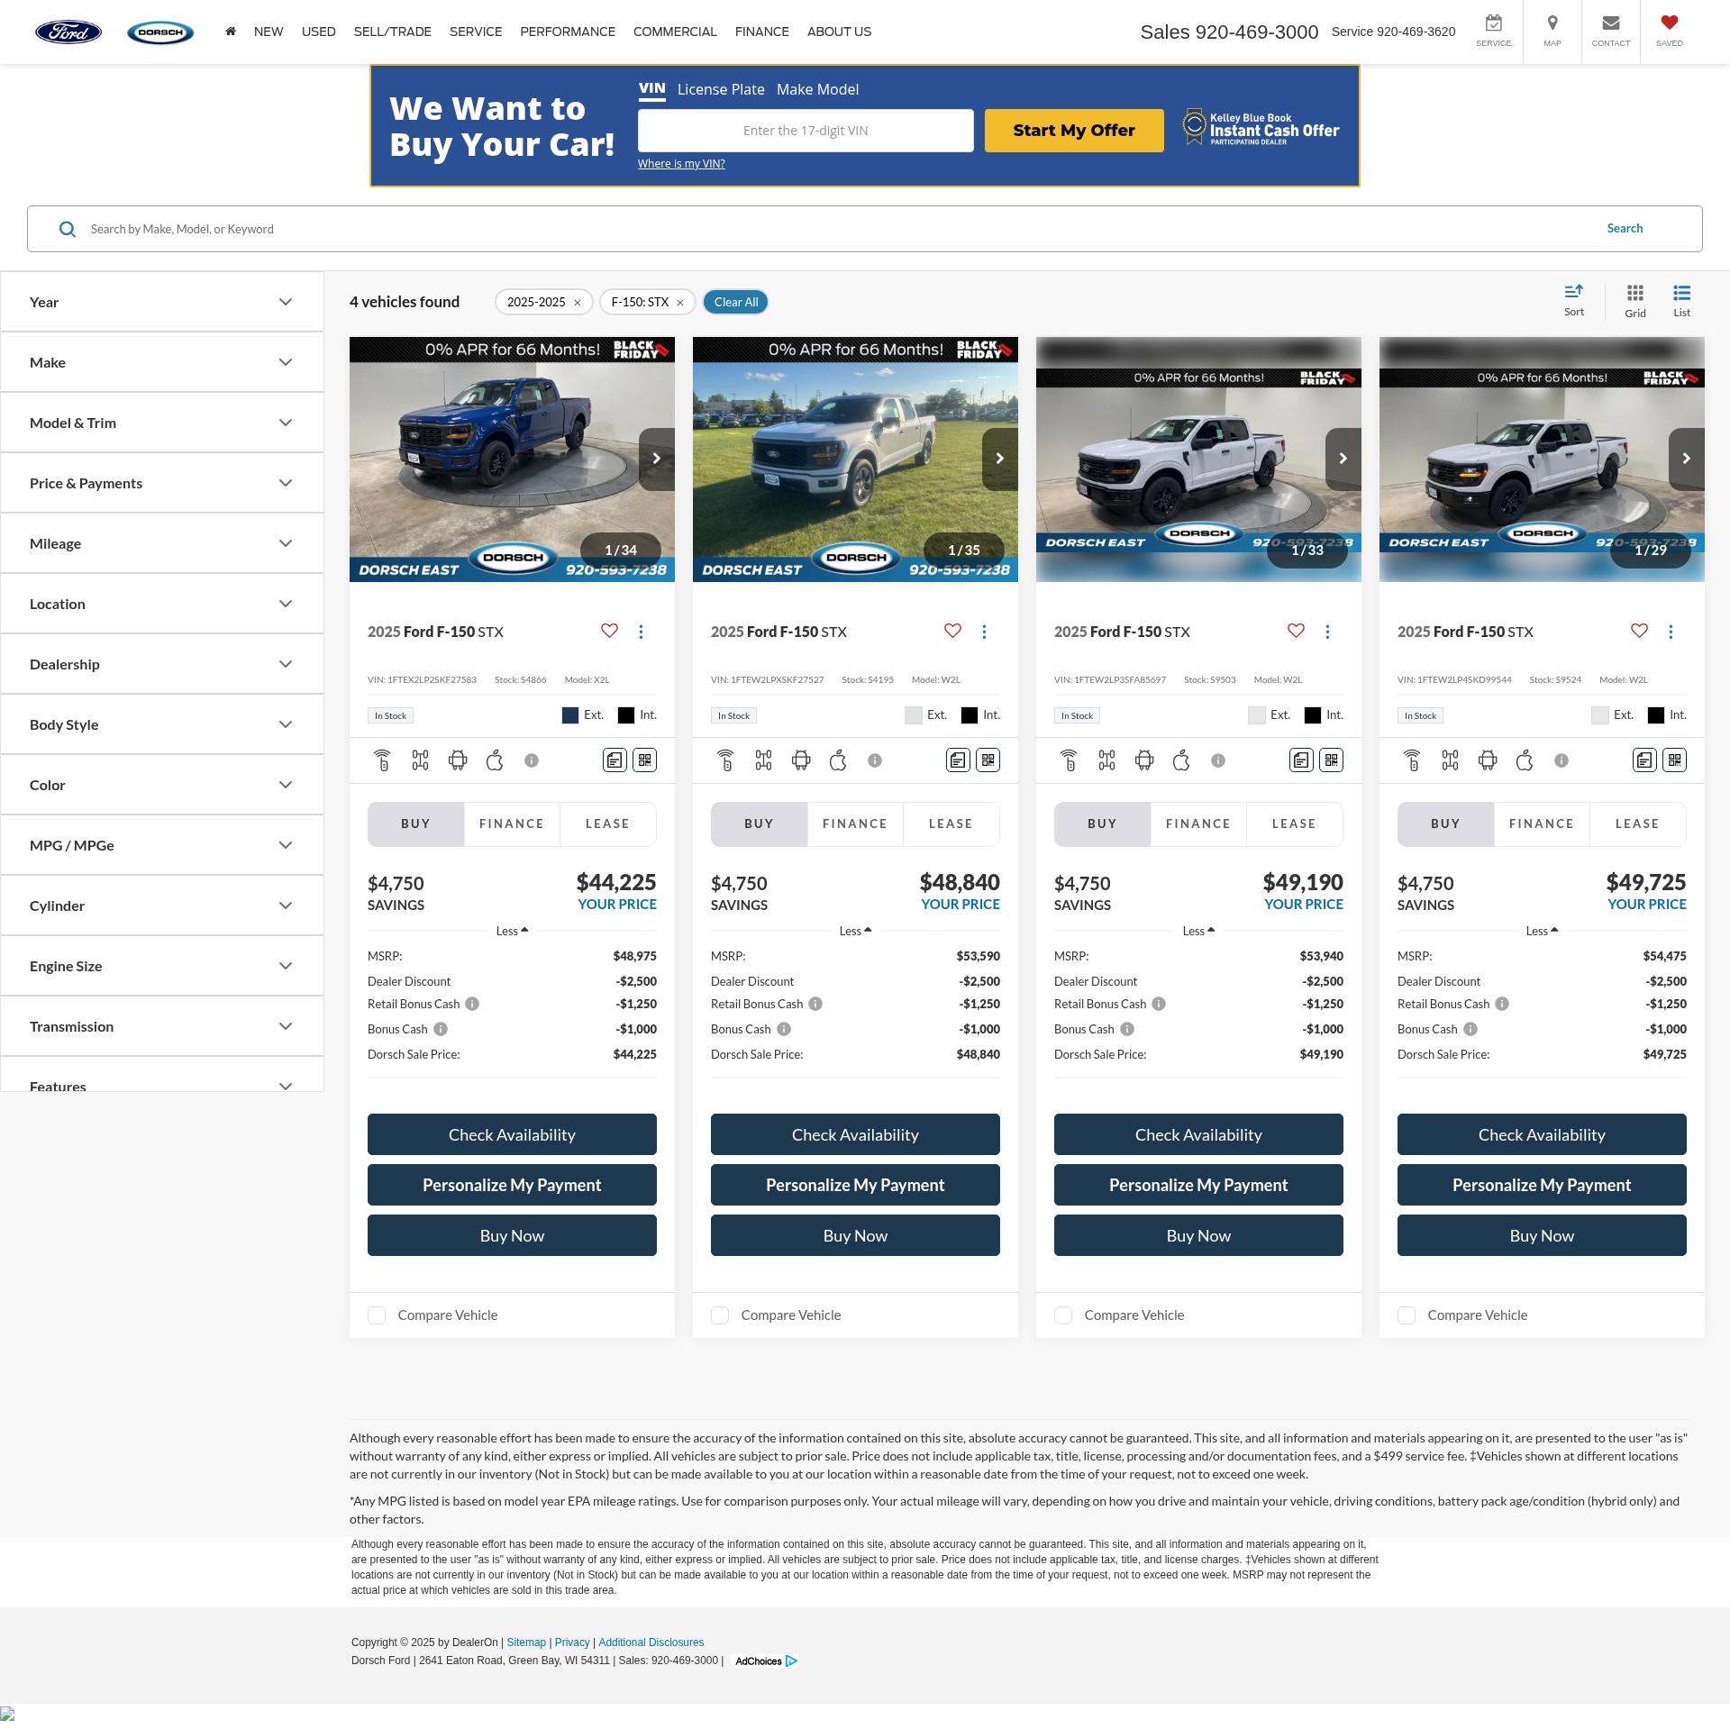This screenshot has width=1730, height=1729.
Task: Open QR code icon for stock S4866
Action: pos(645,760)
